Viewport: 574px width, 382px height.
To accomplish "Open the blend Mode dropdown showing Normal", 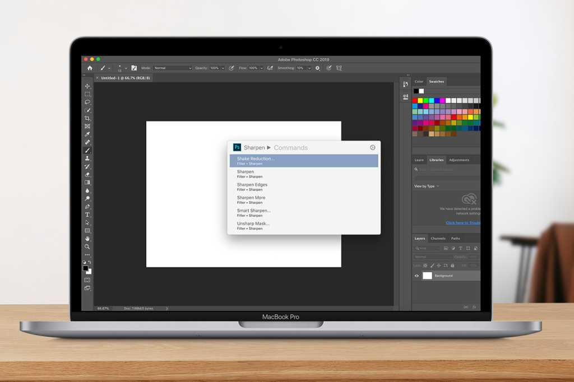I will point(173,68).
